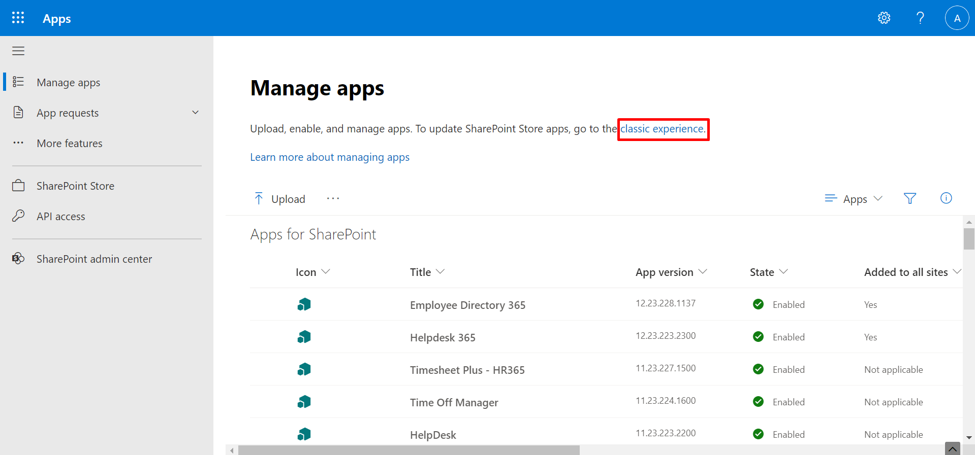Open Employee Directory 365 title

[x=467, y=305]
